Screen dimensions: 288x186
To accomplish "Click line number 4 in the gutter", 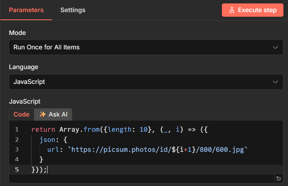I will (x=17, y=159).
